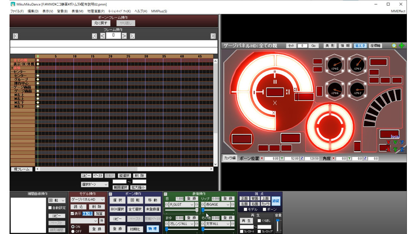Open the 物理演算(P) menu
The image size is (416, 234).
[96, 11]
